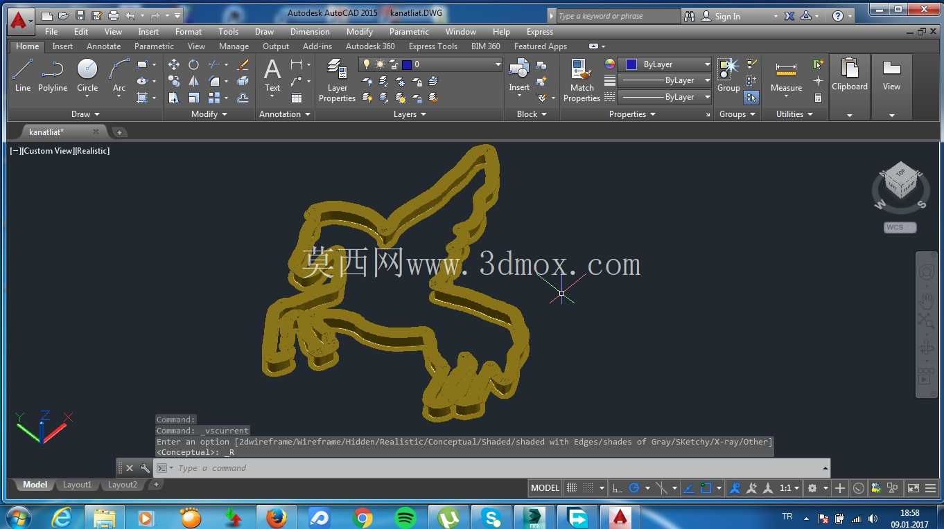Activate the Arc tool

pos(119,75)
